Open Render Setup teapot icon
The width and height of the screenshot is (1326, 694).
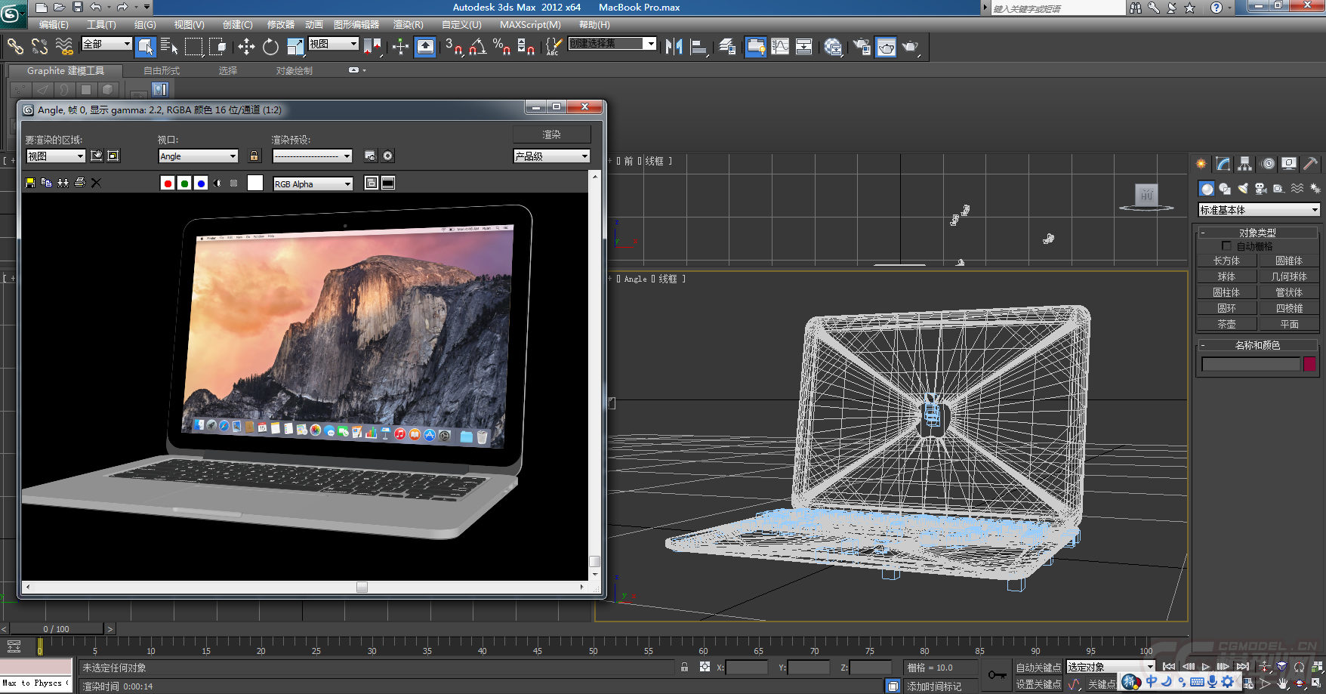[x=862, y=47]
